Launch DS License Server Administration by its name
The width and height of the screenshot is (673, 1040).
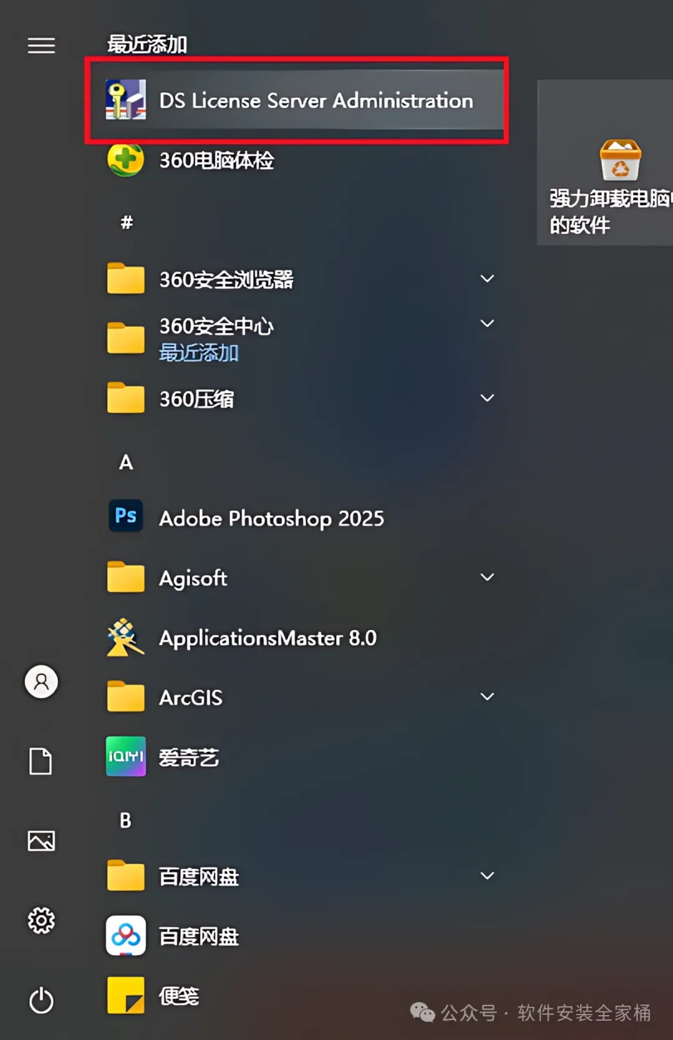(x=316, y=100)
